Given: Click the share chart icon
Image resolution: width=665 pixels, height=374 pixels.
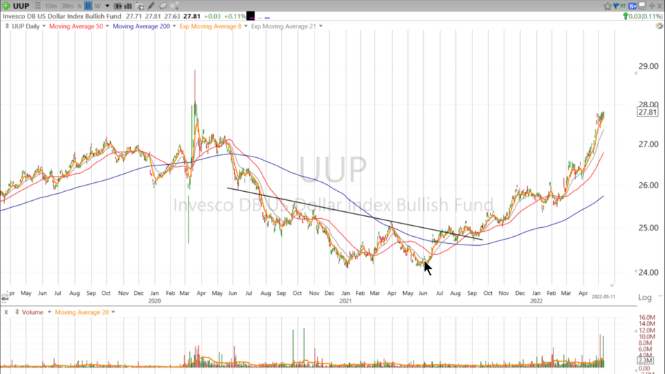Looking at the screenshot, I should (x=175, y=6).
